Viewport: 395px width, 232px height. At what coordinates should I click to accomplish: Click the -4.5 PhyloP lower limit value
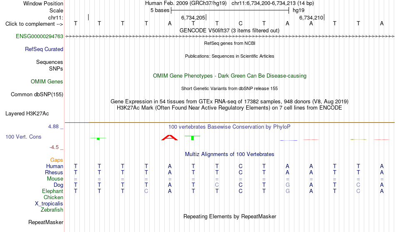coord(54,147)
